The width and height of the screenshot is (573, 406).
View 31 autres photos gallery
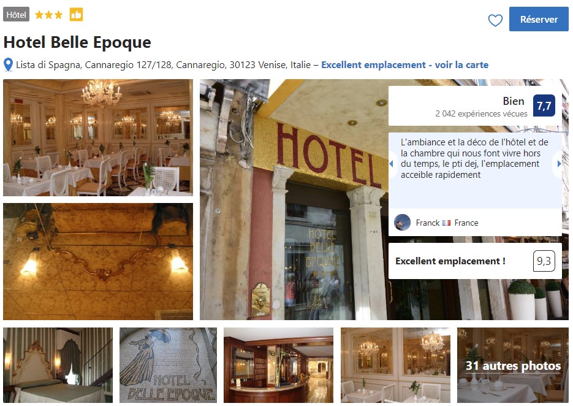click(x=513, y=365)
